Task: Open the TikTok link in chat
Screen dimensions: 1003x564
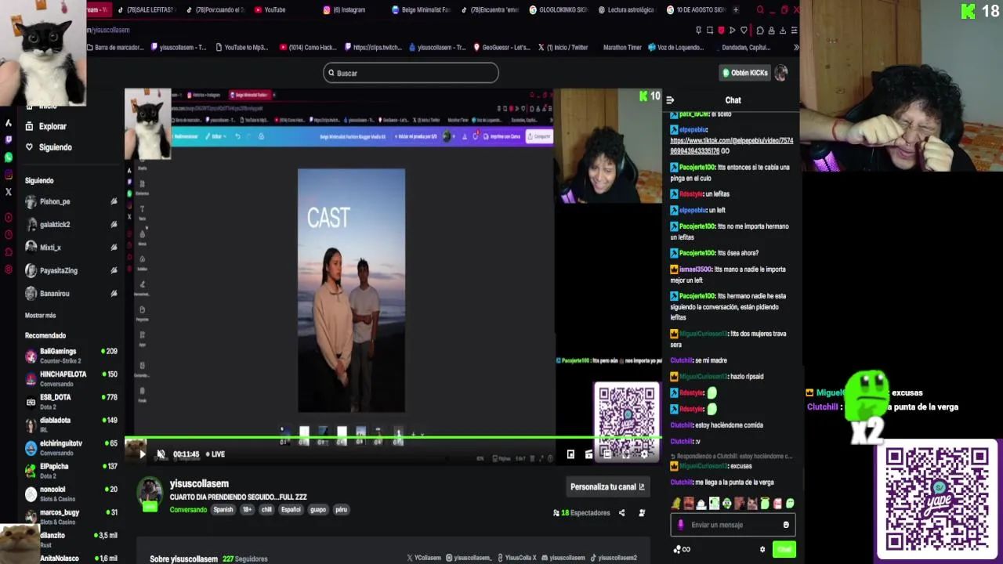Action: coord(731,146)
